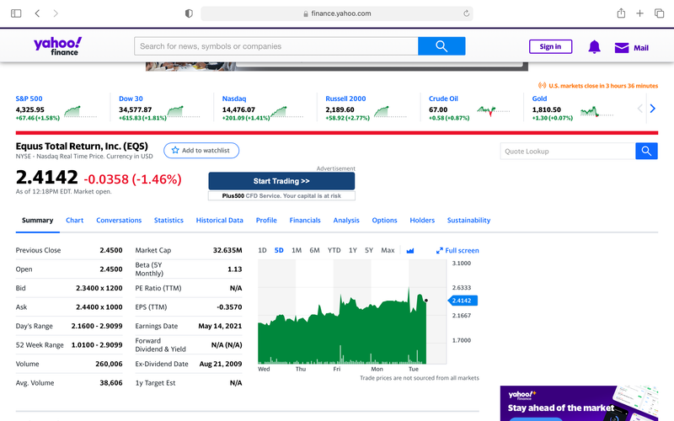
Task: Click the Earnings Date May 14, 2021
Action: 220,326
